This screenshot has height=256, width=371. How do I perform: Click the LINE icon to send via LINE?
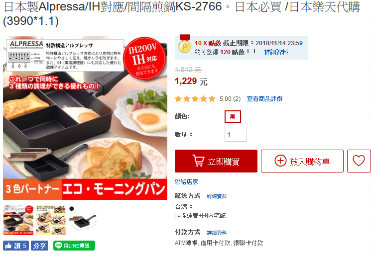click(58, 246)
